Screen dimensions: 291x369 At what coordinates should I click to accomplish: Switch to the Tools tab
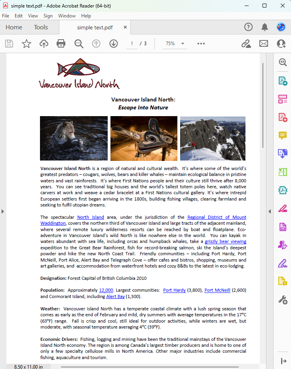(41, 27)
